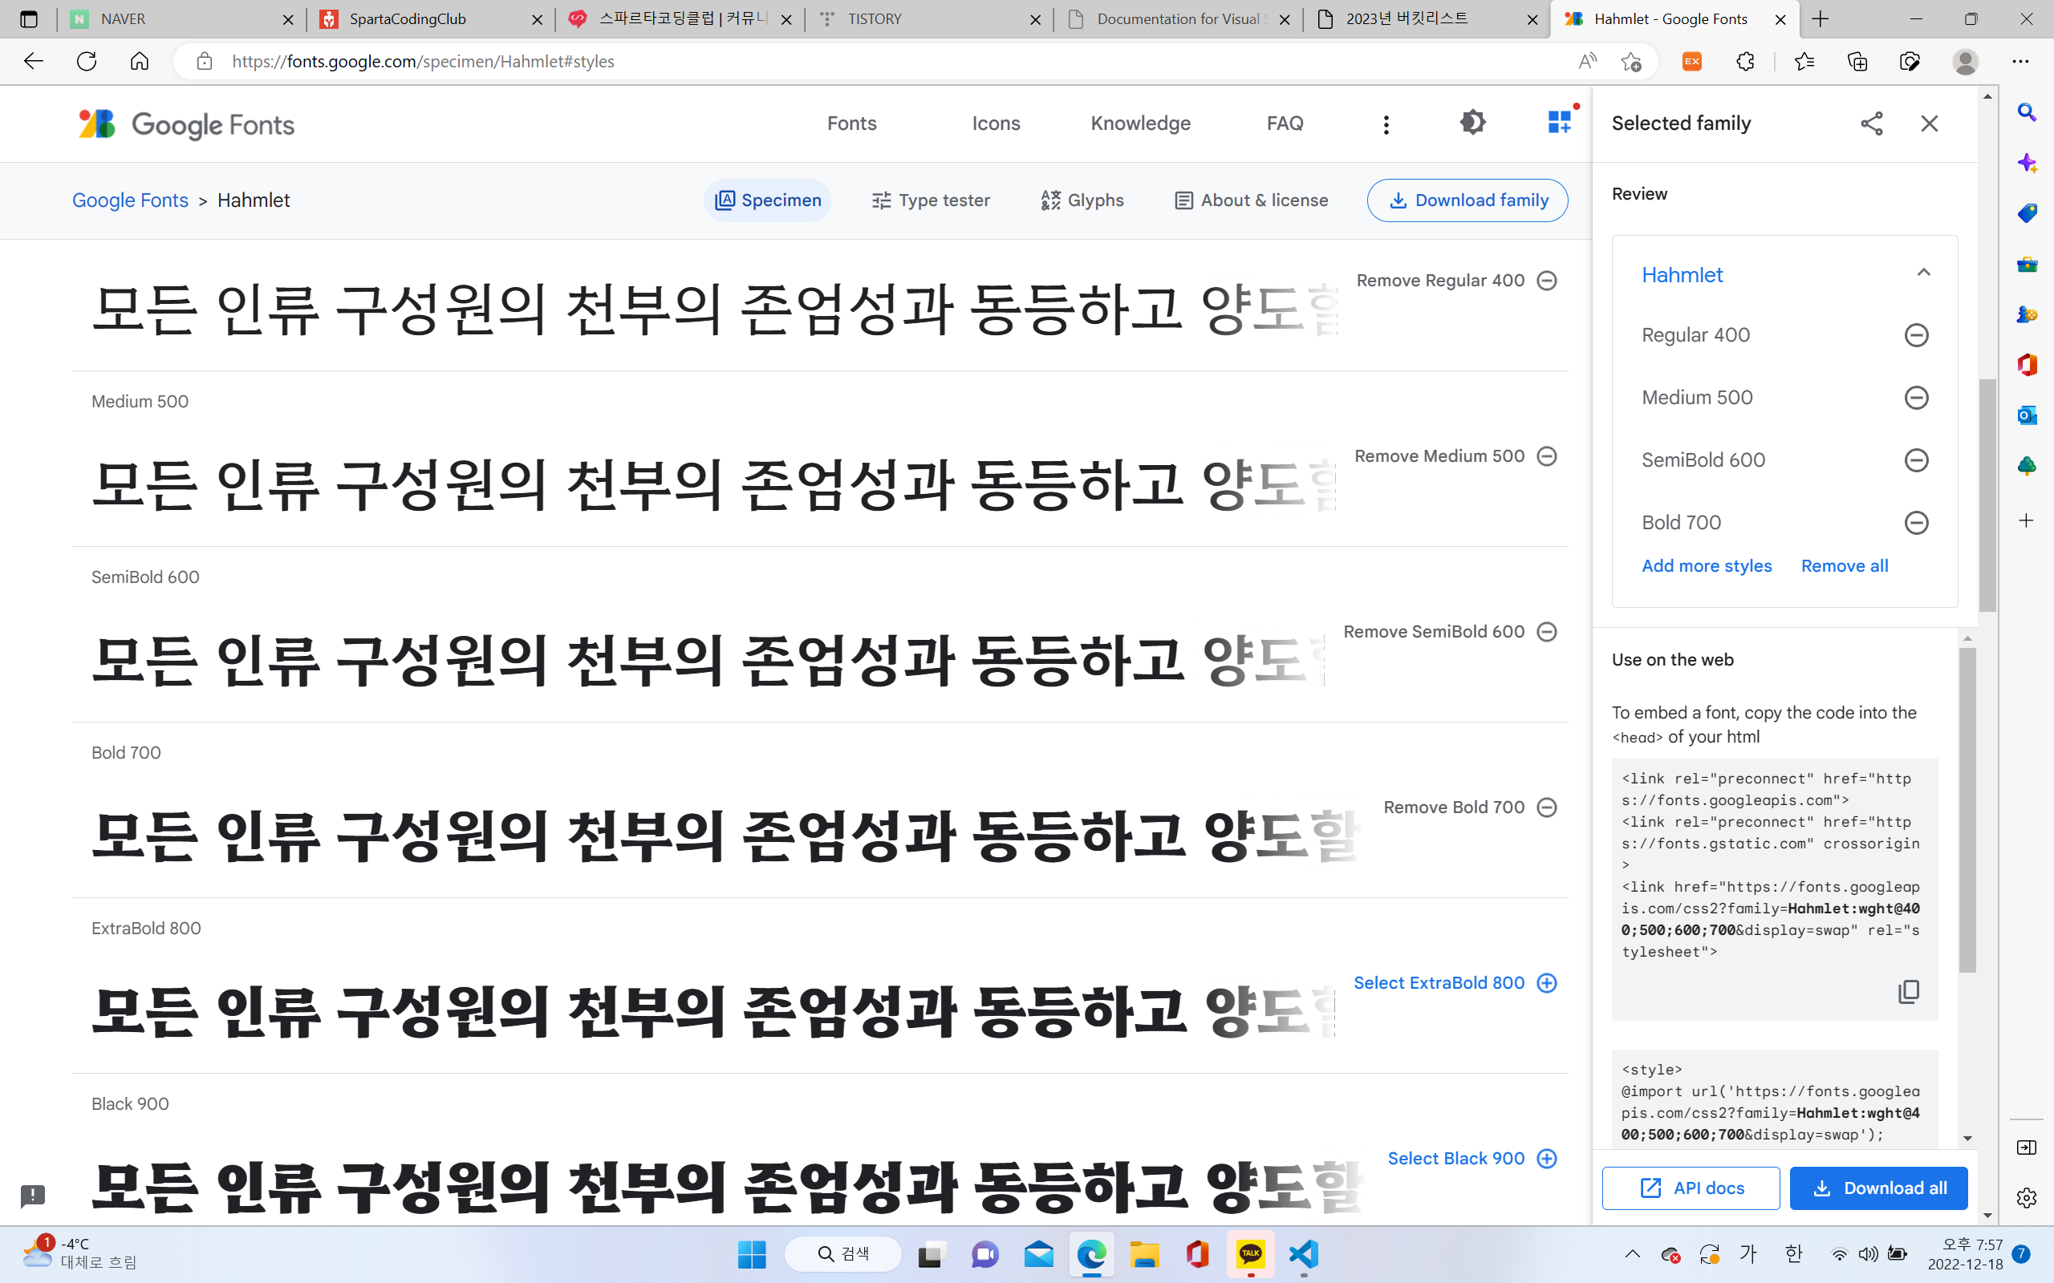
Task: Open the three-dot more menu in header
Action: [1386, 125]
